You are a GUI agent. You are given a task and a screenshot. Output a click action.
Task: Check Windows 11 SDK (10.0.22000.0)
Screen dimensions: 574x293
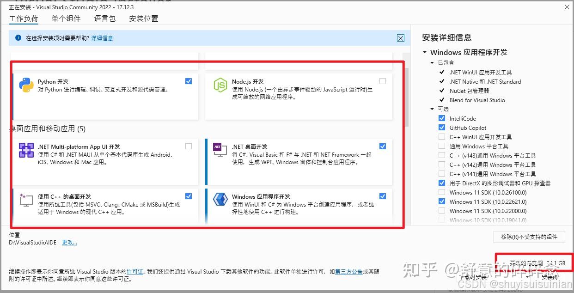tap(442, 211)
